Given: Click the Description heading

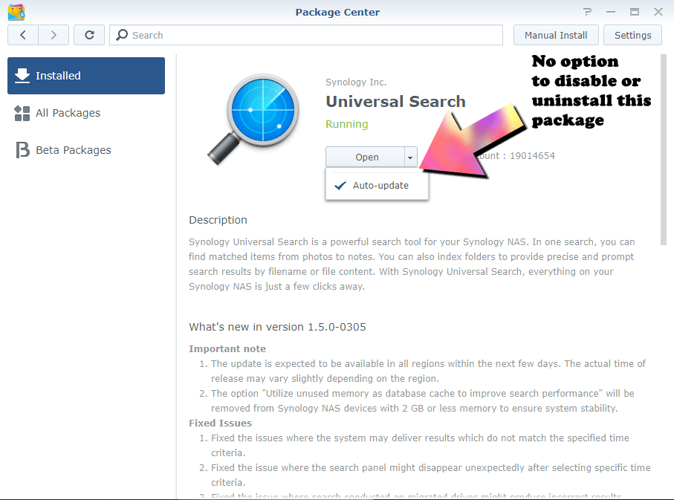Looking at the screenshot, I should (218, 220).
